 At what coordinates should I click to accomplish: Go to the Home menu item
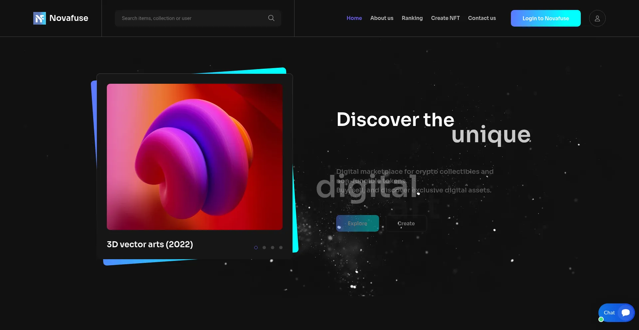coord(354,18)
